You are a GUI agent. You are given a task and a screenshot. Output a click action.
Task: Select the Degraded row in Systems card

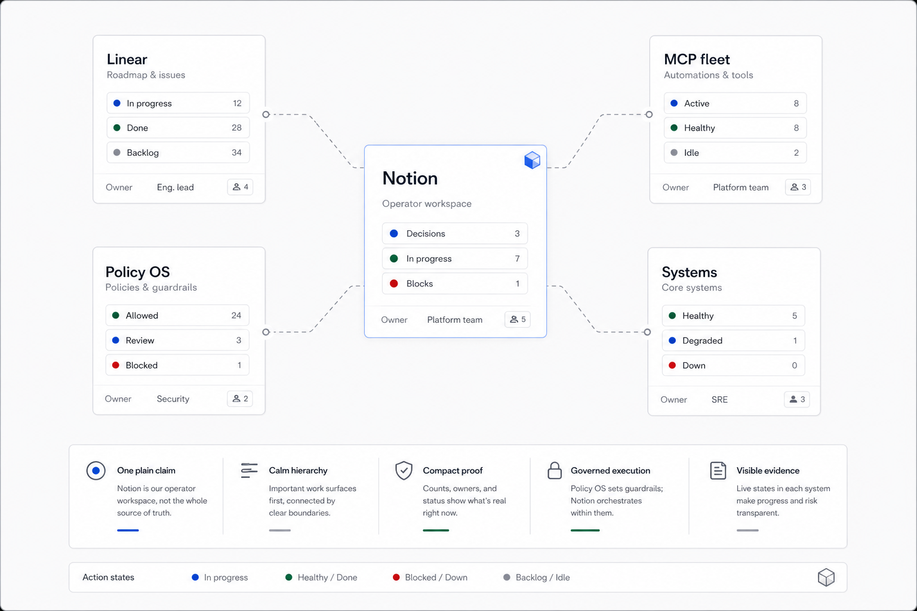(733, 341)
